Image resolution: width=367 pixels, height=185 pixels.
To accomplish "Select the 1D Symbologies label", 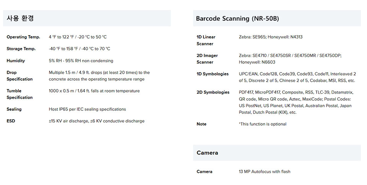I will [213, 74].
